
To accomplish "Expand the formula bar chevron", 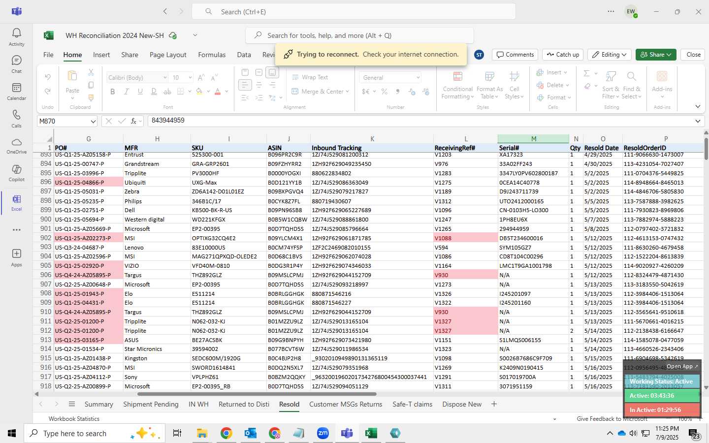I will pos(698,121).
